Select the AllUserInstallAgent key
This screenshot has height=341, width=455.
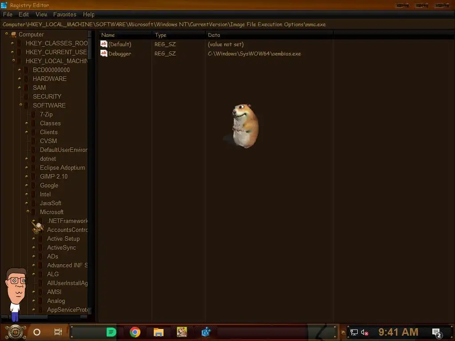[68, 283]
